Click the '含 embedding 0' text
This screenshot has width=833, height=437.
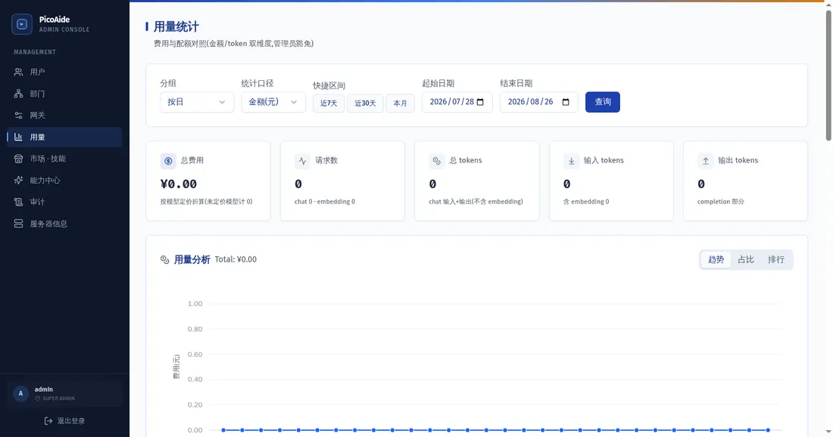coord(586,202)
